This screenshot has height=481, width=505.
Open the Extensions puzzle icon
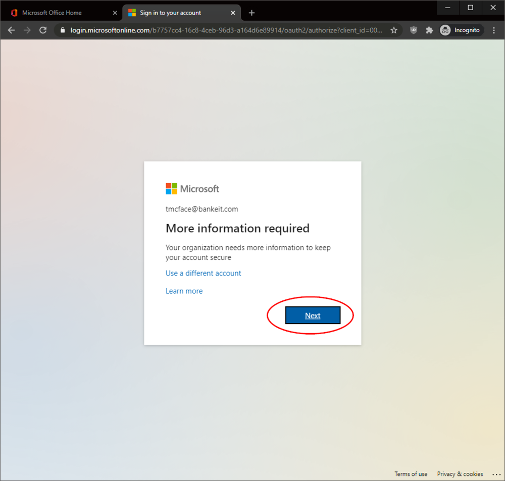429,30
